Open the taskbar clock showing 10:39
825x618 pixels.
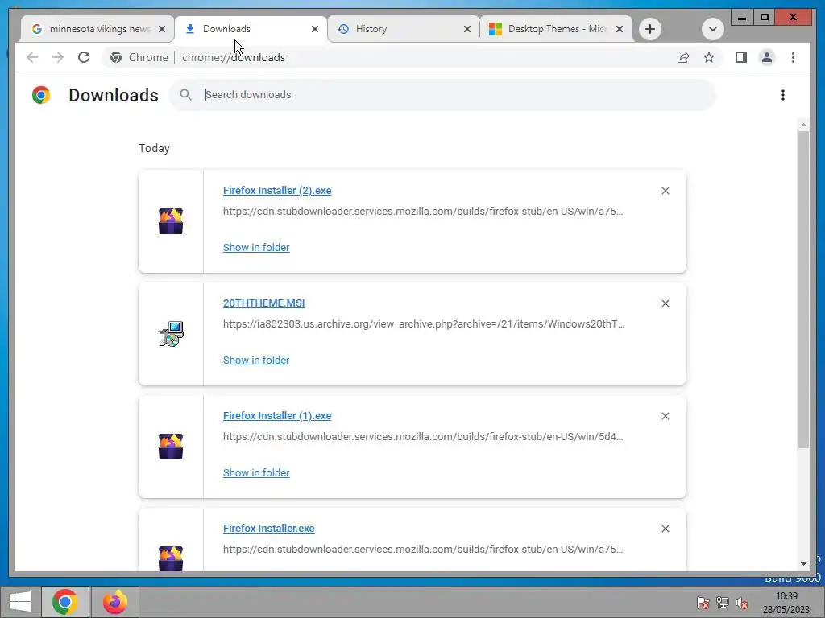pos(786,603)
